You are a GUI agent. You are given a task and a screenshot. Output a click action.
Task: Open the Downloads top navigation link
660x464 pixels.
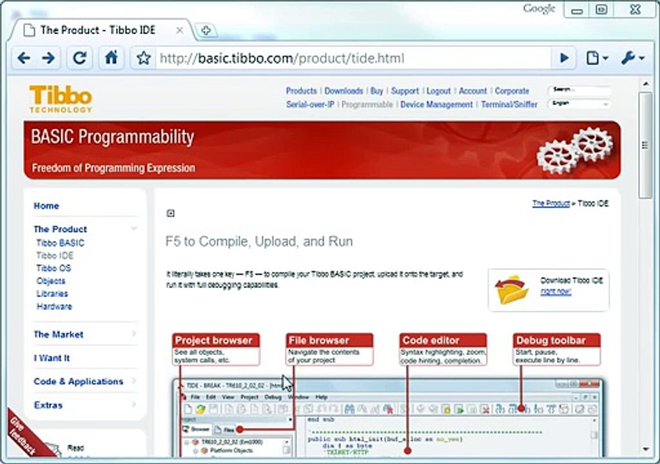pyautogui.click(x=344, y=91)
